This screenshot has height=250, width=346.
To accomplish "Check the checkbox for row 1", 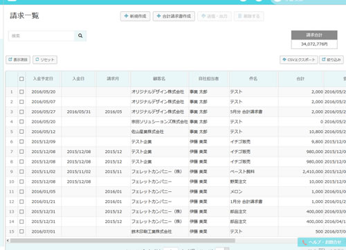I will pos(21,92).
